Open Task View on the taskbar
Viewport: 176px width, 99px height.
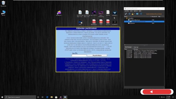(43, 97)
